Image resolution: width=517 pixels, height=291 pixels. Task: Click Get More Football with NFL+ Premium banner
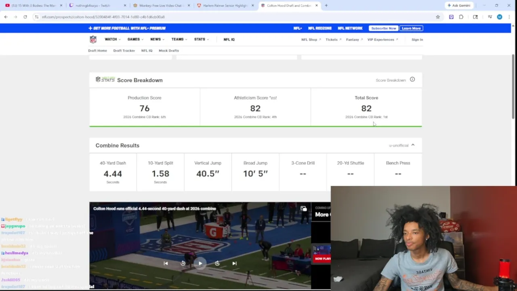(x=127, y=28)
